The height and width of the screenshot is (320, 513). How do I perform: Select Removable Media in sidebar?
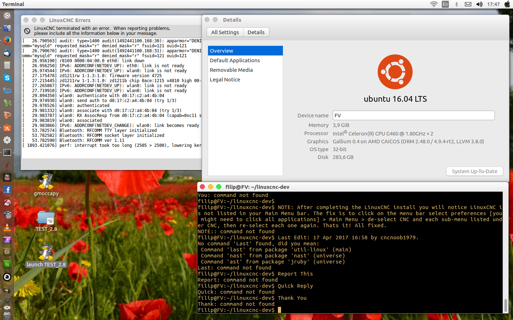(245, 70)
